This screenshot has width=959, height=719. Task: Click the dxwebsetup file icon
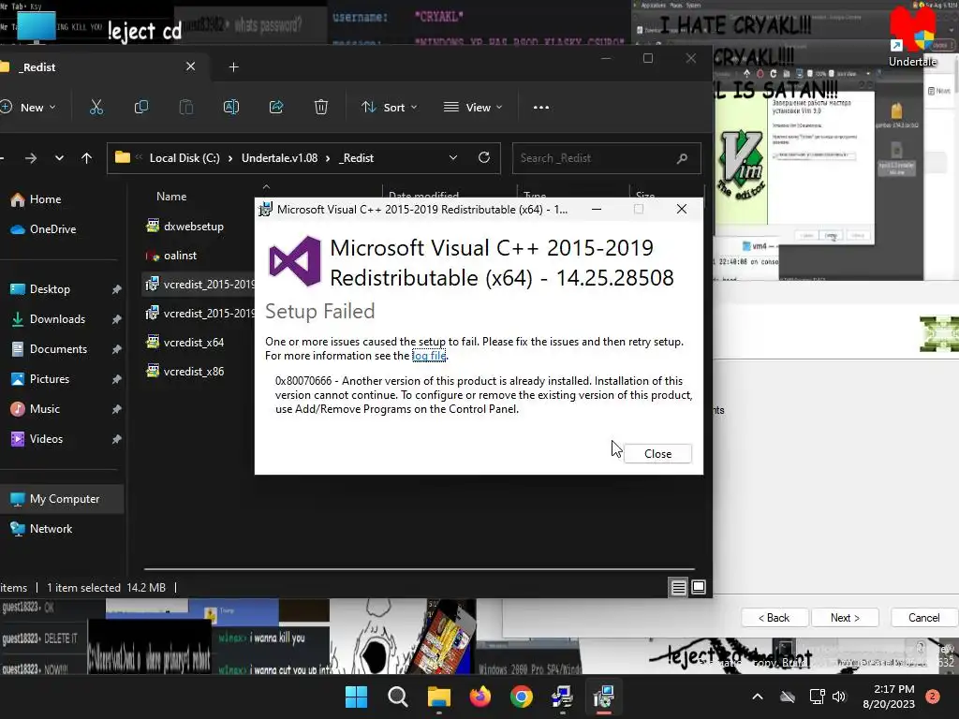coord(153,226)
